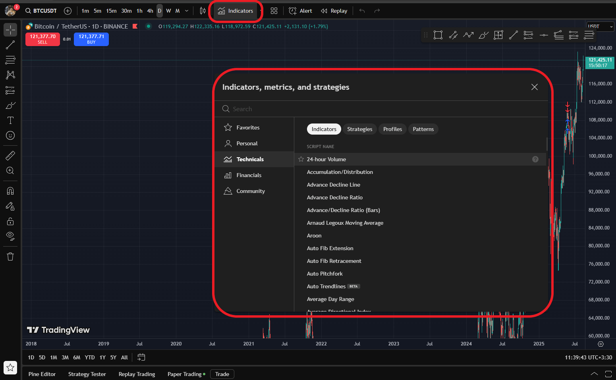
Task: Switch to Profiles tab
Action: click(x=392, y=129)
